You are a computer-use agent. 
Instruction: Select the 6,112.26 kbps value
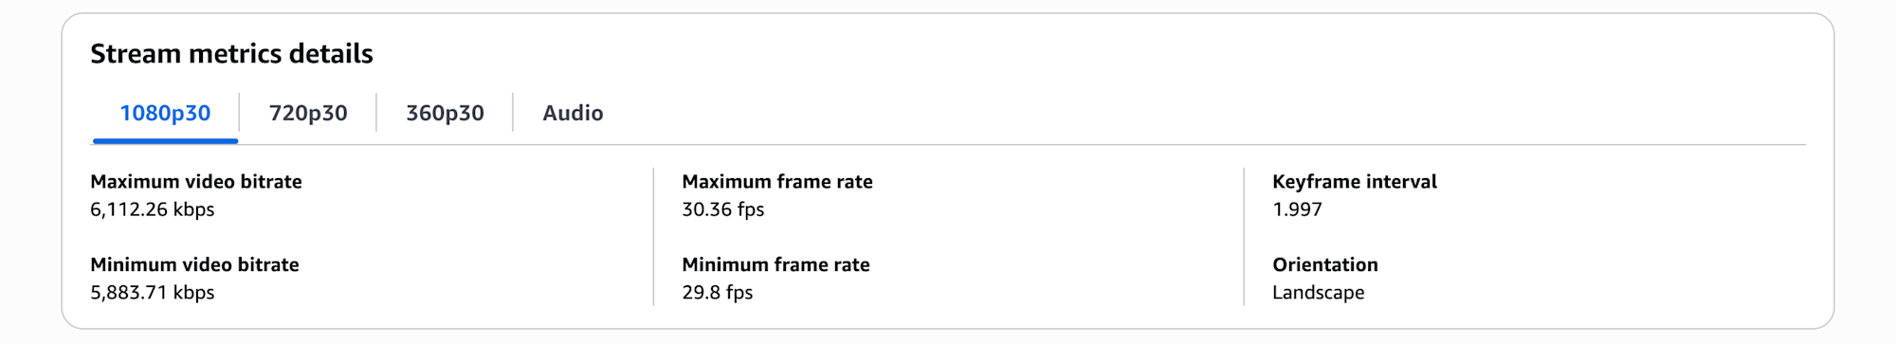(153, 209)
